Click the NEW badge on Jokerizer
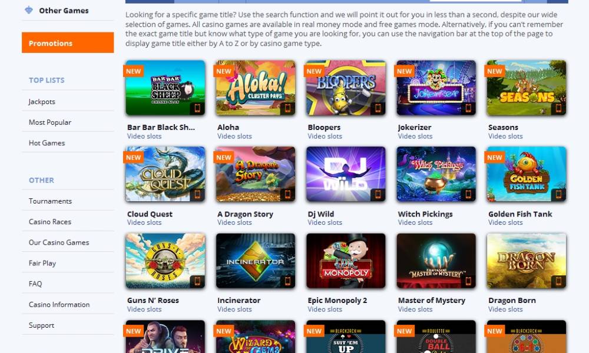Image resolution: width=589 pixels, height=353 pixels. [404, 71]
